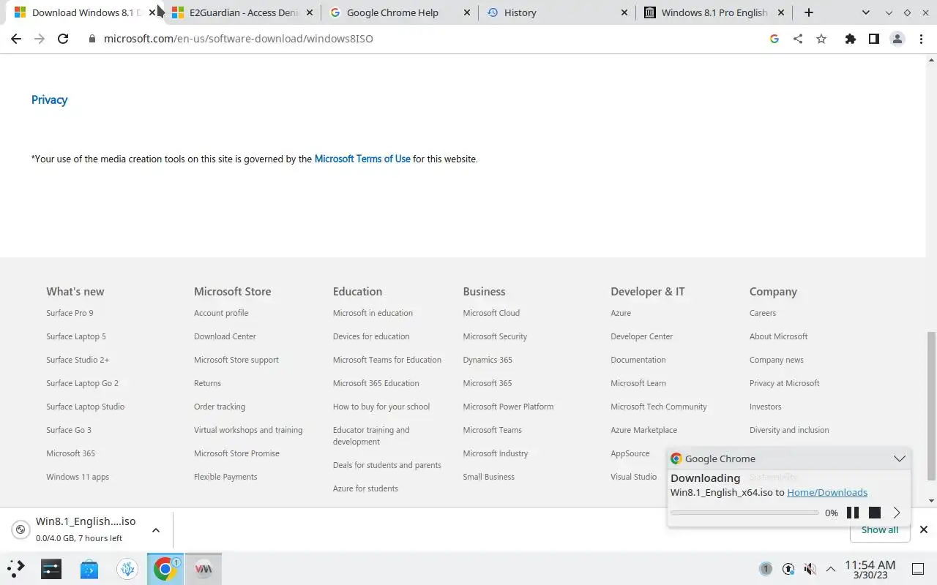The height and width of the screenshot is (585, 937).
Task: Open the notifications count tray icon
Action: click(x=766, y=569)
